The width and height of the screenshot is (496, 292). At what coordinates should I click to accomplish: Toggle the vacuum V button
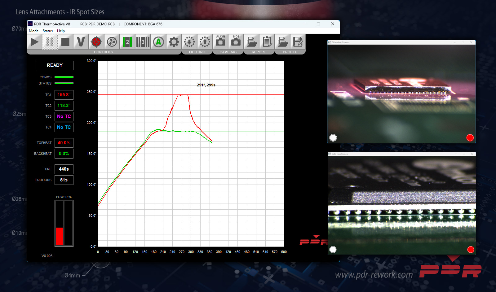pos(81,42)
